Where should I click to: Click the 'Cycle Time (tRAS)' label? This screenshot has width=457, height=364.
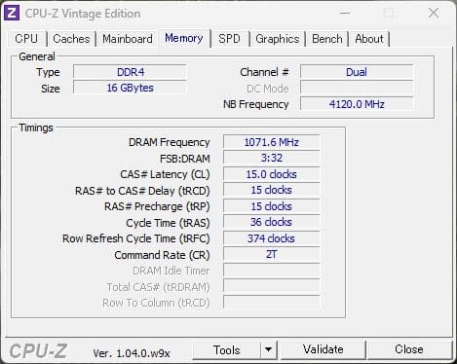(168, 223)
